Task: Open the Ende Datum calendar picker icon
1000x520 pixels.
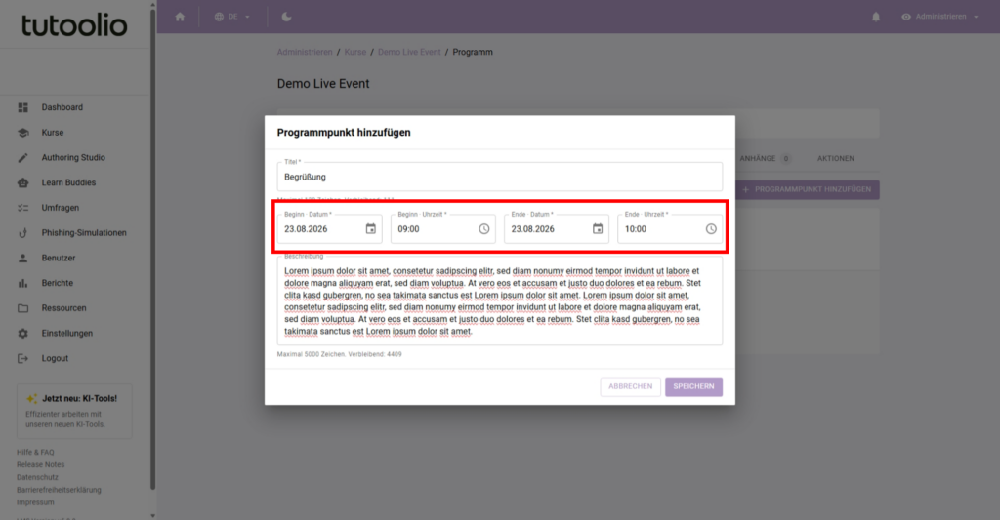Action: (x=598, y=228)
